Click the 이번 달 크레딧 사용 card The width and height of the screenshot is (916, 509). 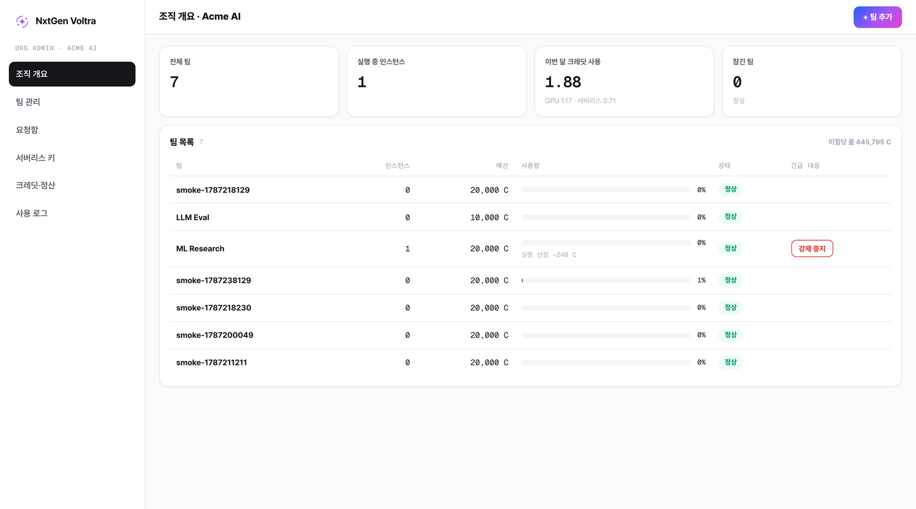(624, 81)
